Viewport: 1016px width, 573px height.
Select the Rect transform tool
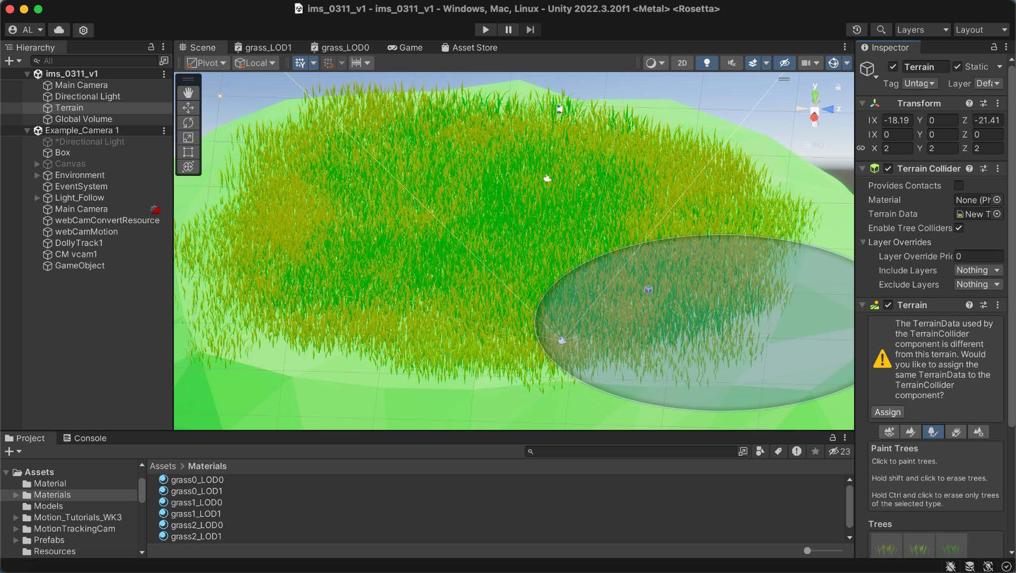coord(188,152)
